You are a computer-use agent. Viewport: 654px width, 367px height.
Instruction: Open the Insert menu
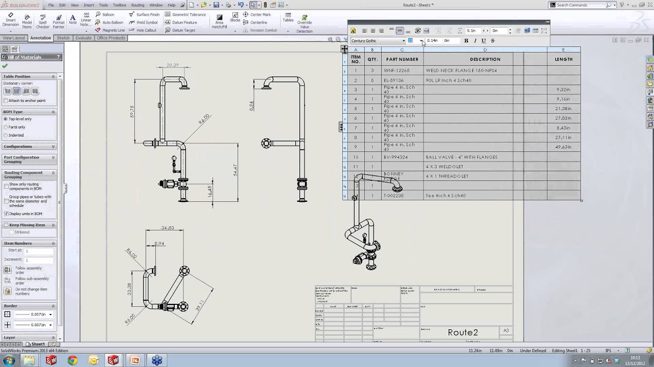pos(89,5)
